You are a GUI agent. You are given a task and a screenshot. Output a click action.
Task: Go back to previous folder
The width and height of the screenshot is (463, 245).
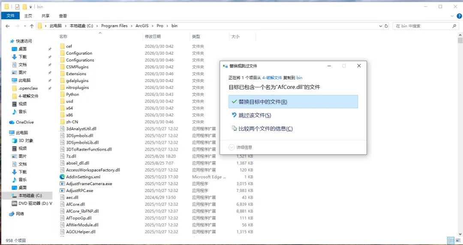pyautogui.click(x=8, y=26)
